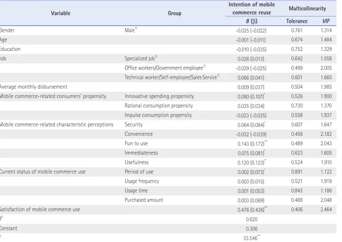Select the 'Fun to use' cell
Image resolution: width=342 pixels, height=242 pixels.
point(136,143)
